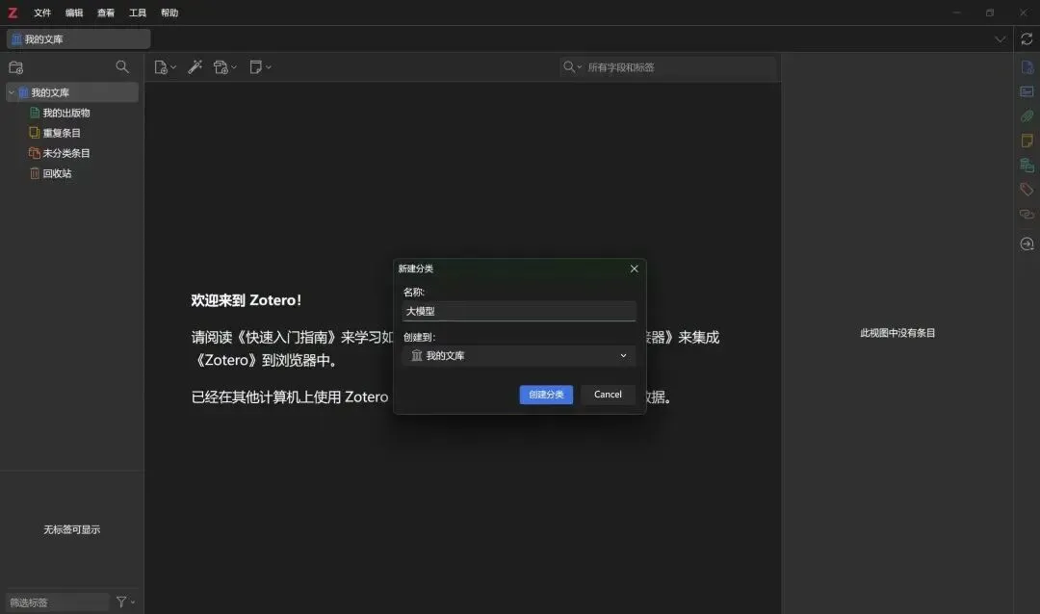Click the 我的出版物 document icon
1040x614 pixels.
pyautogui.click(x=35, y=113)
